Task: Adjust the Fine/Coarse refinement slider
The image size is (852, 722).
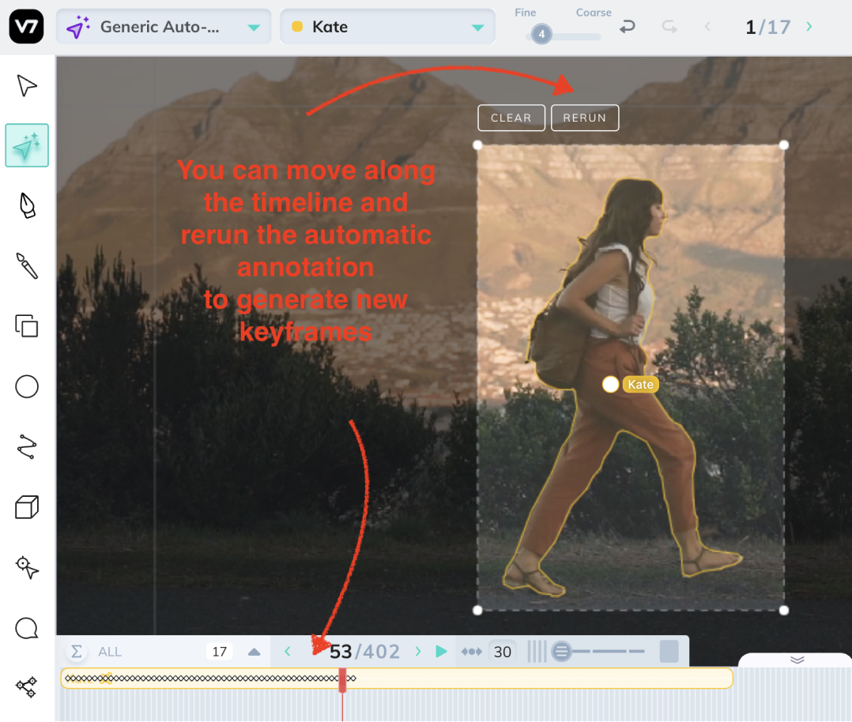Action: pos(541,35)
